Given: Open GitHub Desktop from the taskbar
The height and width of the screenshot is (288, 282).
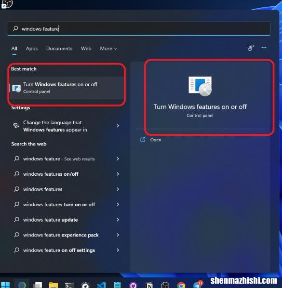Looking at the screenshot, I should [x=133, y=285].
